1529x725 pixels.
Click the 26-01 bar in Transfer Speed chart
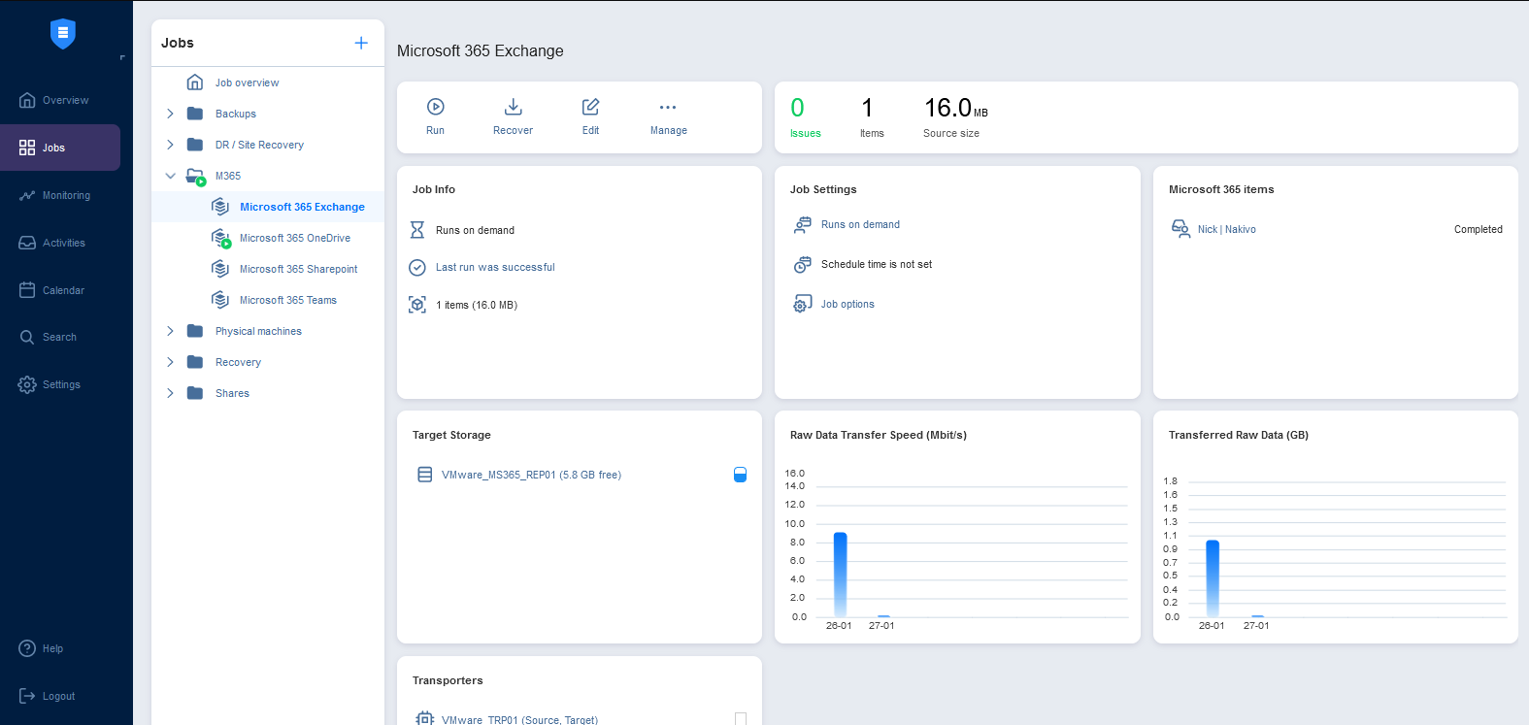[x=840, y=574]
